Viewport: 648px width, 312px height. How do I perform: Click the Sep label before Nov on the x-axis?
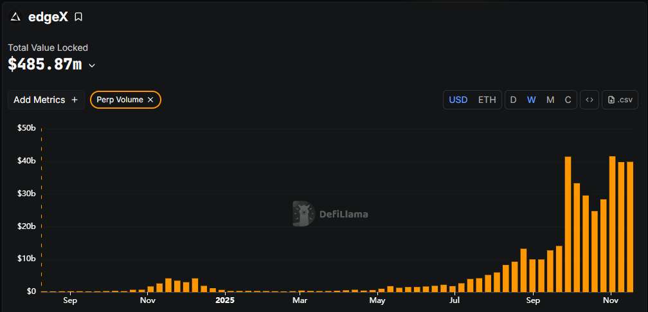[x=70, y=300]
